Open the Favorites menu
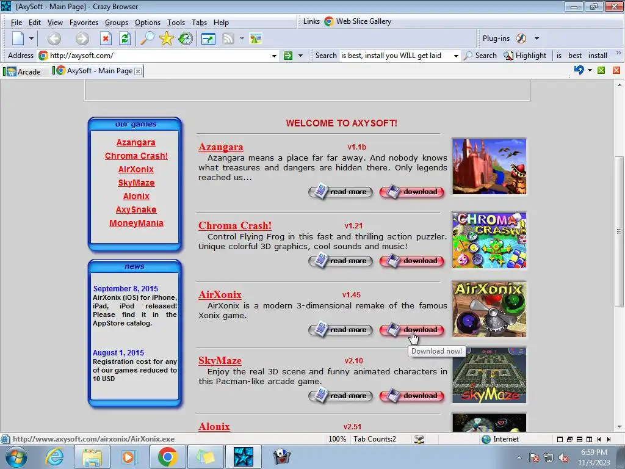 click(x=84, y=23)
